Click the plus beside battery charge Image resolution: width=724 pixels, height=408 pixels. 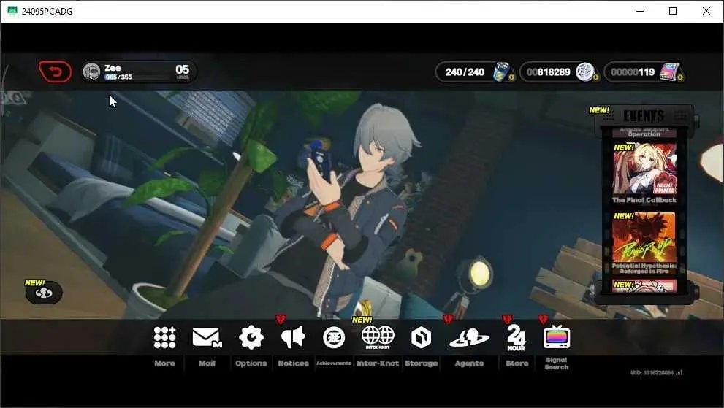[x=511, y=77]
